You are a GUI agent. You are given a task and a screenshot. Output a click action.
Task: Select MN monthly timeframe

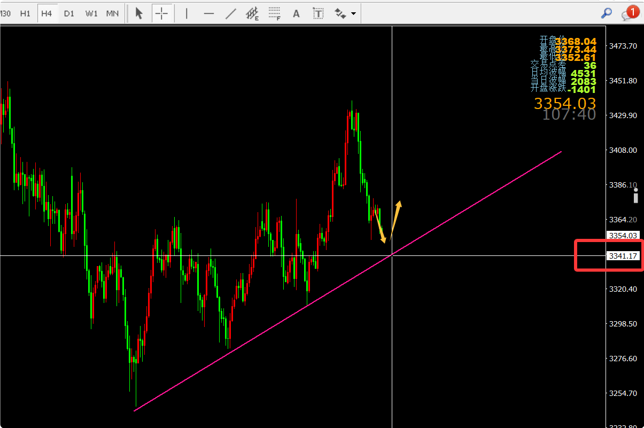(x=112, y=13)
